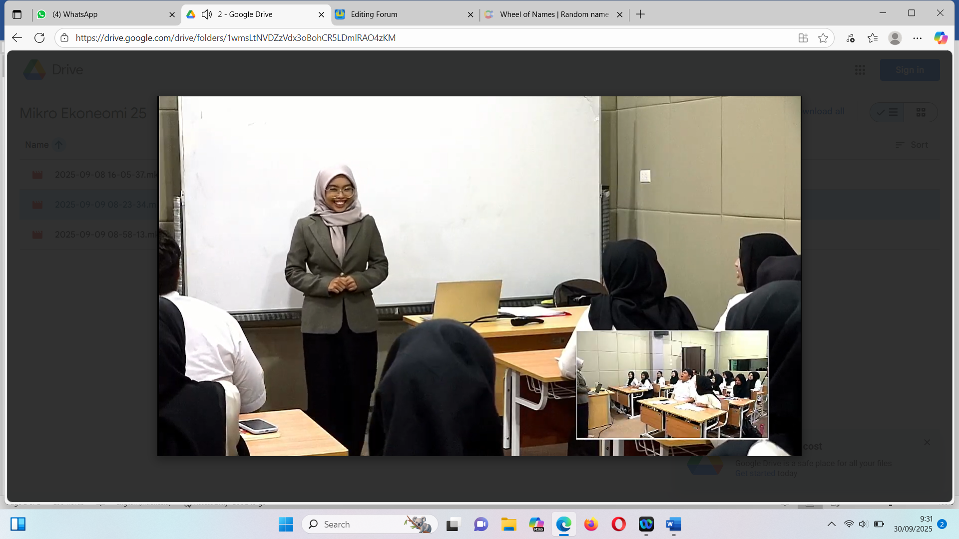Click the browser address bar URL
959x539 pixels.
point(235,38)
